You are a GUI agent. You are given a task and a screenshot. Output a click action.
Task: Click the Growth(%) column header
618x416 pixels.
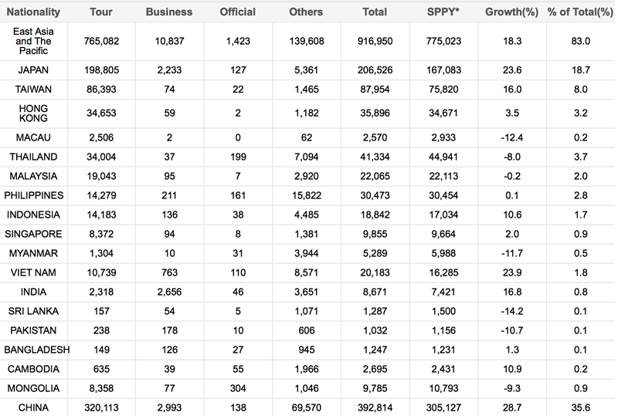pos(512,12)
